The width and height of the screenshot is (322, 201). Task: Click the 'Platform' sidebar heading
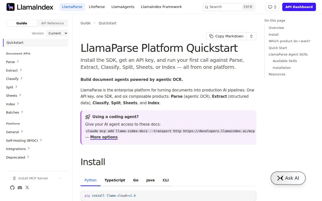(x=13, y=124)
